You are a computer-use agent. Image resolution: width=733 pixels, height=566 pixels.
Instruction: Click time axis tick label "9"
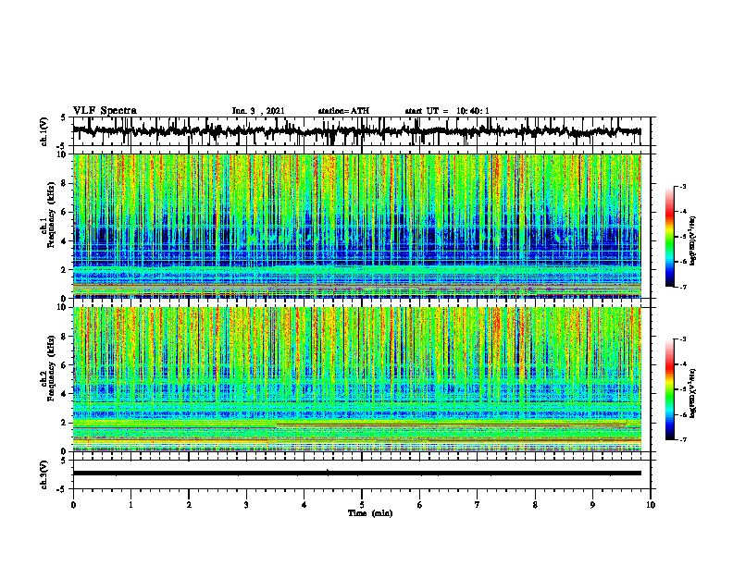click(x=592, y=505)
